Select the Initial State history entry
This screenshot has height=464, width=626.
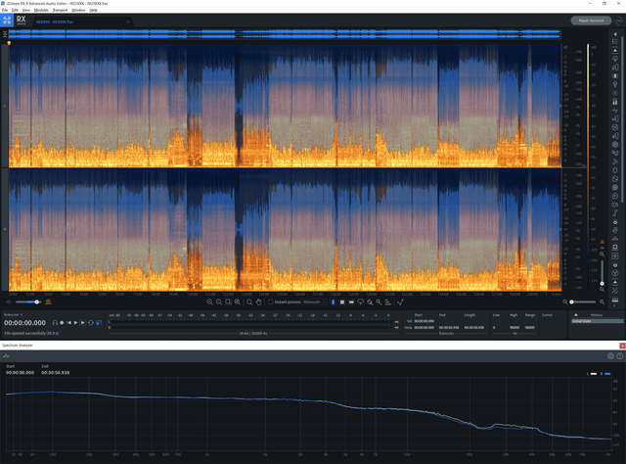[597, 321]
